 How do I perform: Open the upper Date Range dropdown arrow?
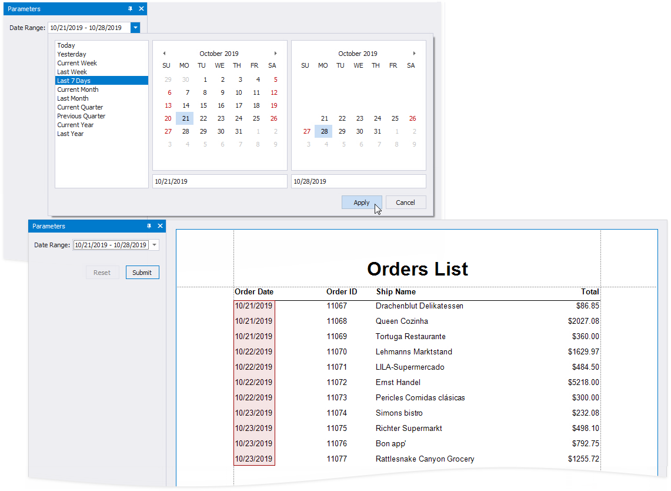135,28
